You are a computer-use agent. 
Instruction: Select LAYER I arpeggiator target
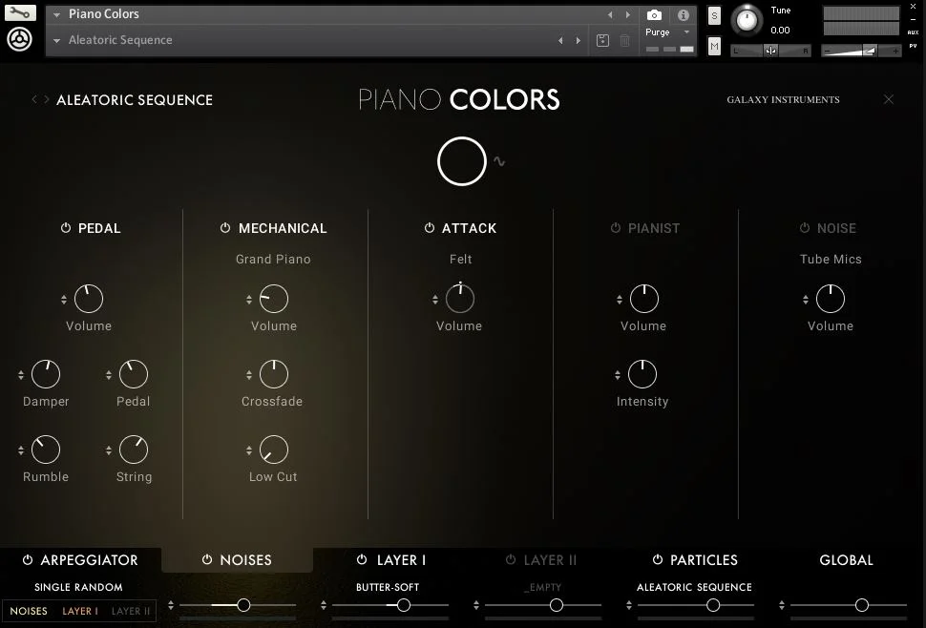(80, 611)
